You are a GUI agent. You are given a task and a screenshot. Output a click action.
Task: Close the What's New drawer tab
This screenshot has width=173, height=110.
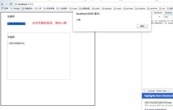coord(168,91)
